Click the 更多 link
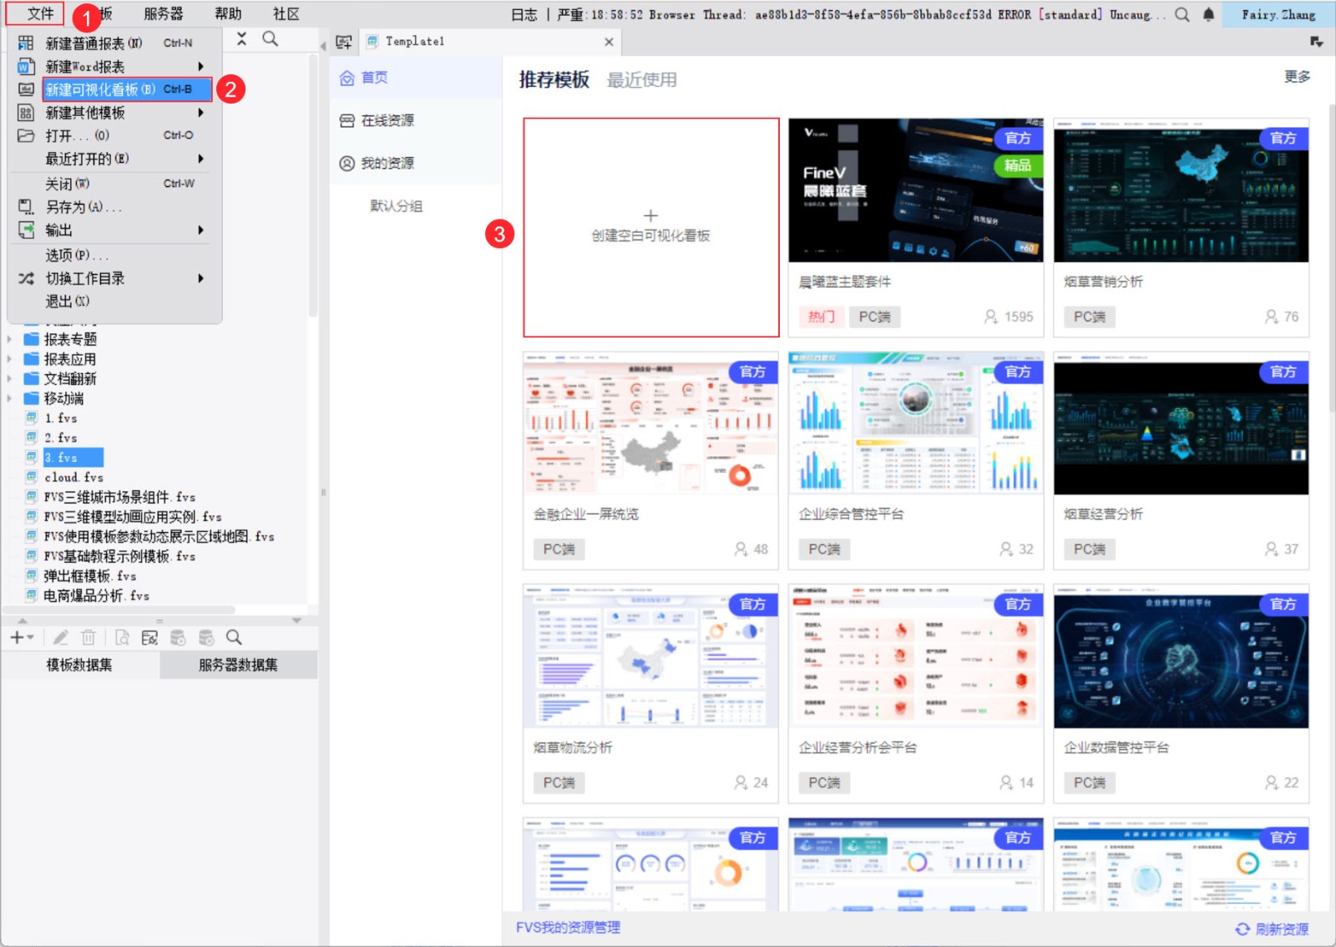 point(1297,77)
